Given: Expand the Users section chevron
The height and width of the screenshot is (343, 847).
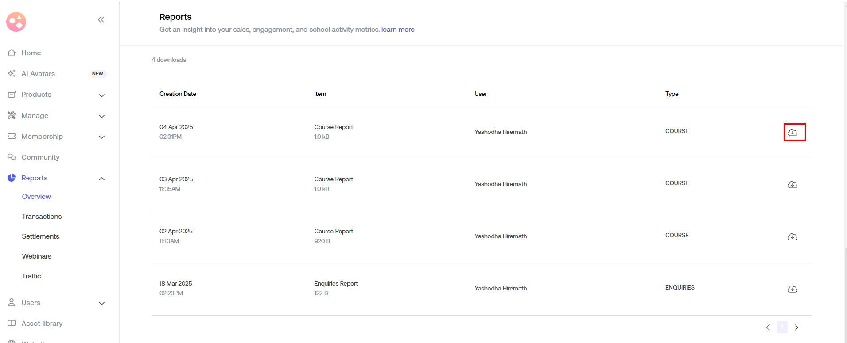Looking at the screenshot, I should point(102,303).
